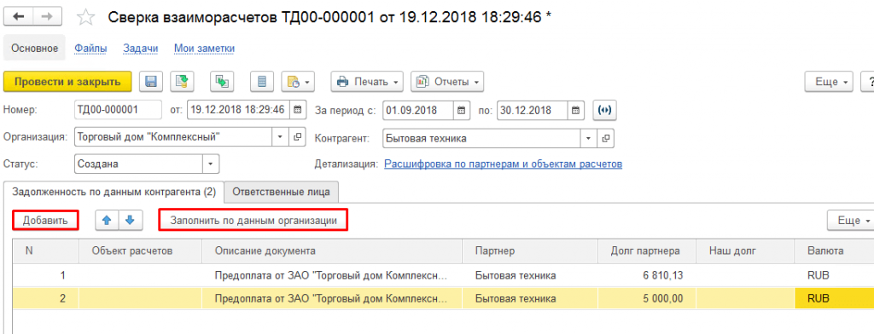Focus the period start field 01.09.2018
This screenshot has width=874, height=334.
[x=418, y=110]
